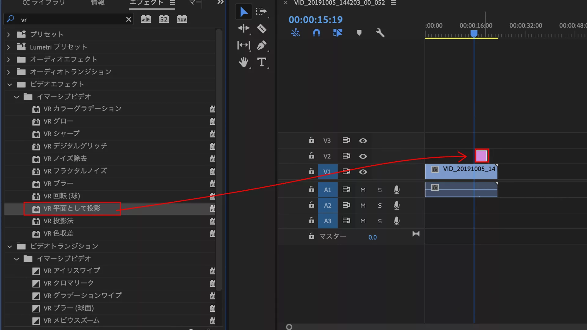Toggle linked selection button
This screenshot has width=587, height=330.
(x=338, y=33)
